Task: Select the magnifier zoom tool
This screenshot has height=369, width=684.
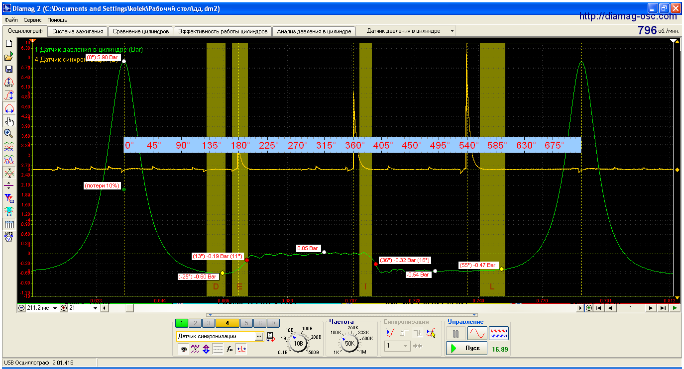Action: tap(8, 133)
